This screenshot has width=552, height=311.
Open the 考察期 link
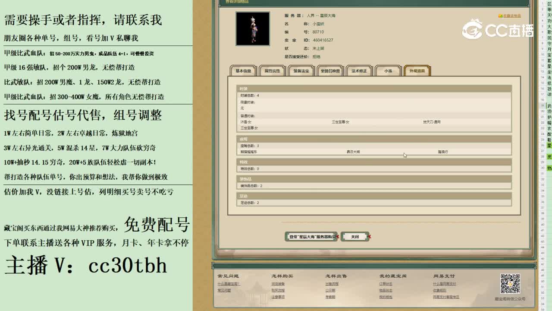[330, 297]
